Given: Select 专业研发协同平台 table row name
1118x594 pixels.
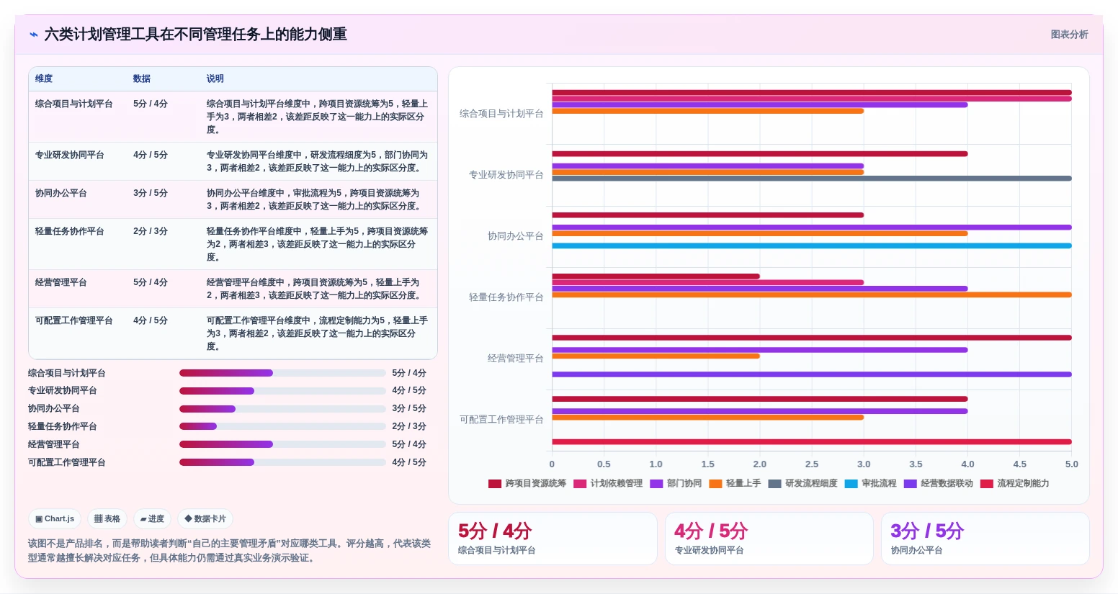Looking at the screenshot, I should (x=70, y=155).
